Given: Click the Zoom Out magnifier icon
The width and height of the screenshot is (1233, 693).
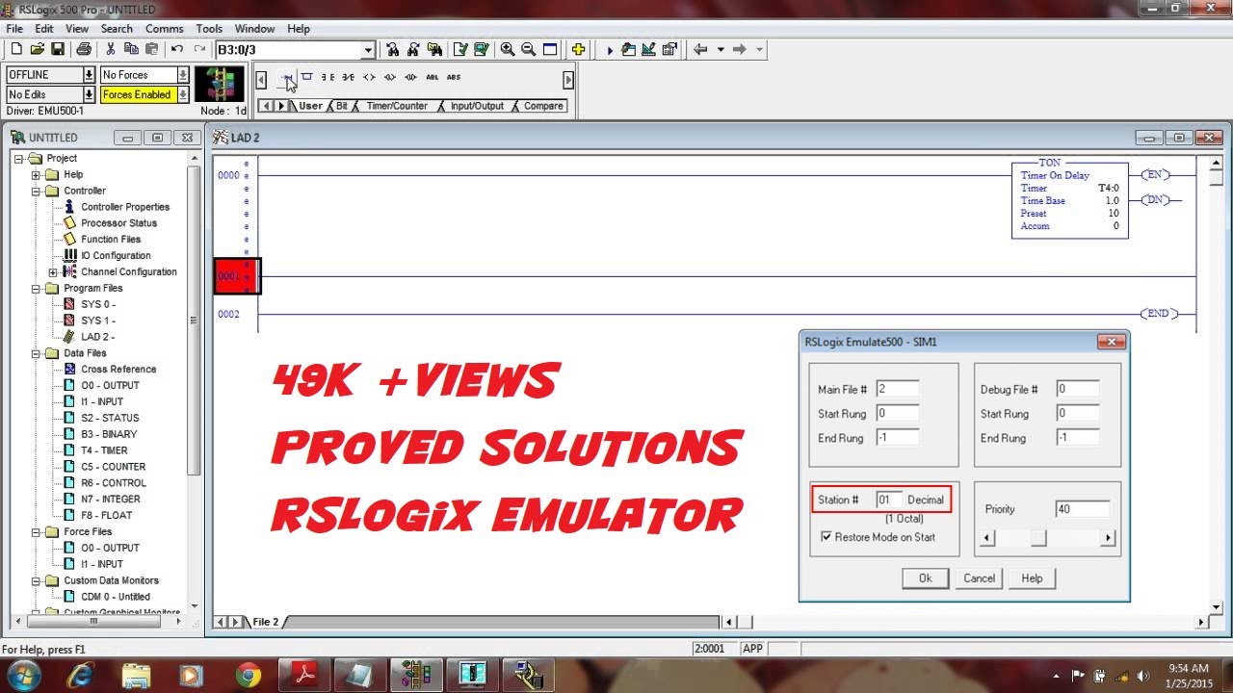Looking at the screenshot, I should (x=528, y=49).
